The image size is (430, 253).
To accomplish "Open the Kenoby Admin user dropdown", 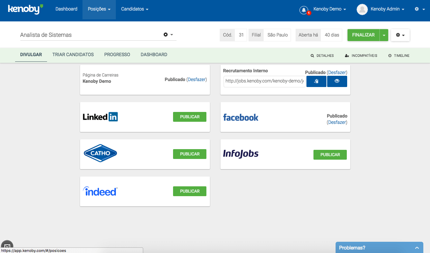I will pyautogui.click(x=388, y=9).
